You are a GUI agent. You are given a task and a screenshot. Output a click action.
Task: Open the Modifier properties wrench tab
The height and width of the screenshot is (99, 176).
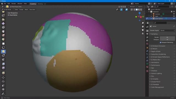[x=147, y=51]
